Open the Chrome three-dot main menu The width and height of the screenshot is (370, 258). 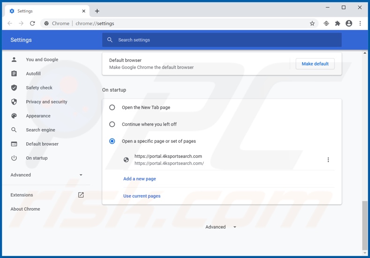(360, 23)
